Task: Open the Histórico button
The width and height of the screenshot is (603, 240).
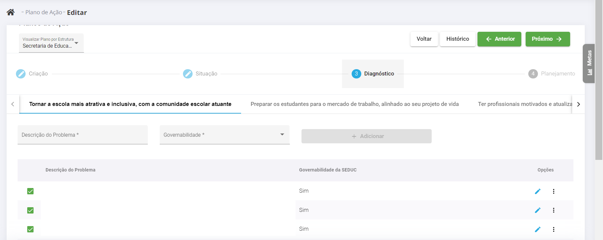Action: [x=458, y=39]
